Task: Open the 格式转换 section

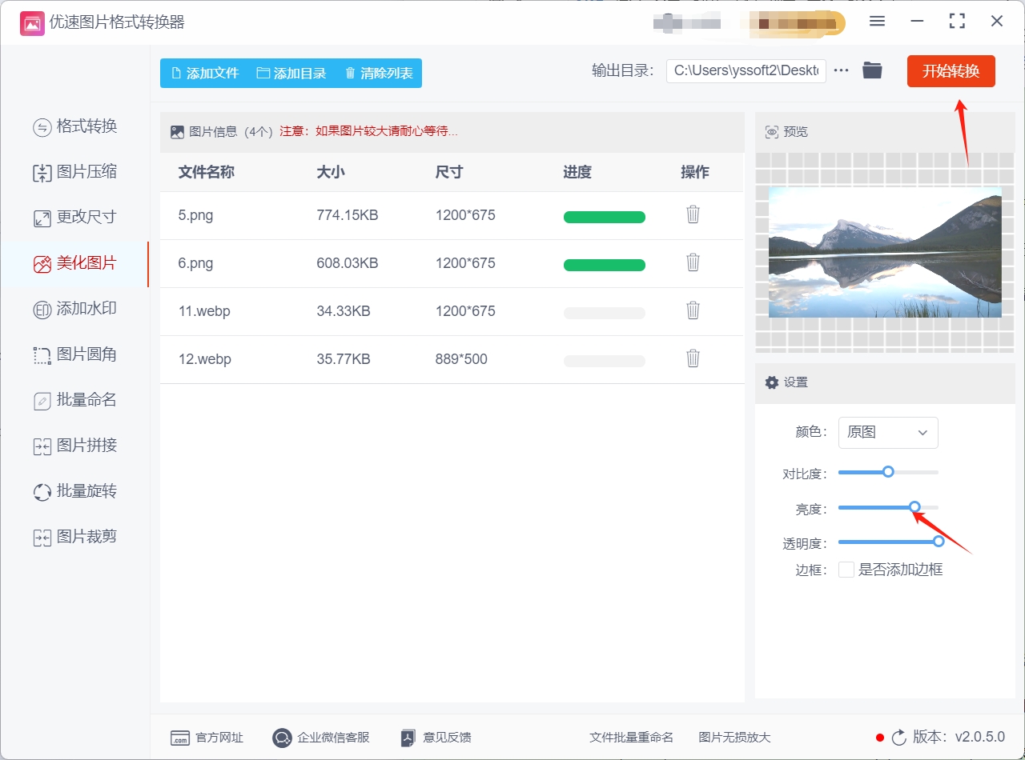Action: [75, 126]
